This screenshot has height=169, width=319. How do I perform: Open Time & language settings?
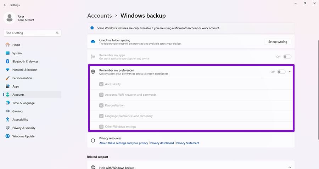pos(32,103)
